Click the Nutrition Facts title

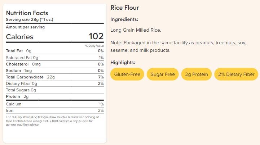pos(27,13)
